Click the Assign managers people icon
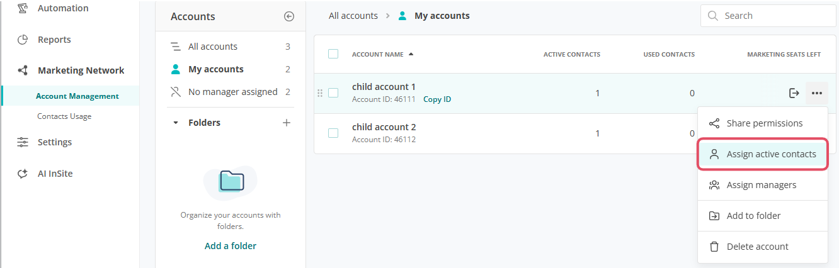This screenshot has height=268, width=839. [x=714, y=185]
